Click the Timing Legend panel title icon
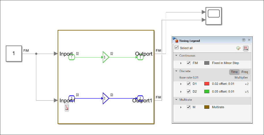 pos(176,40)
